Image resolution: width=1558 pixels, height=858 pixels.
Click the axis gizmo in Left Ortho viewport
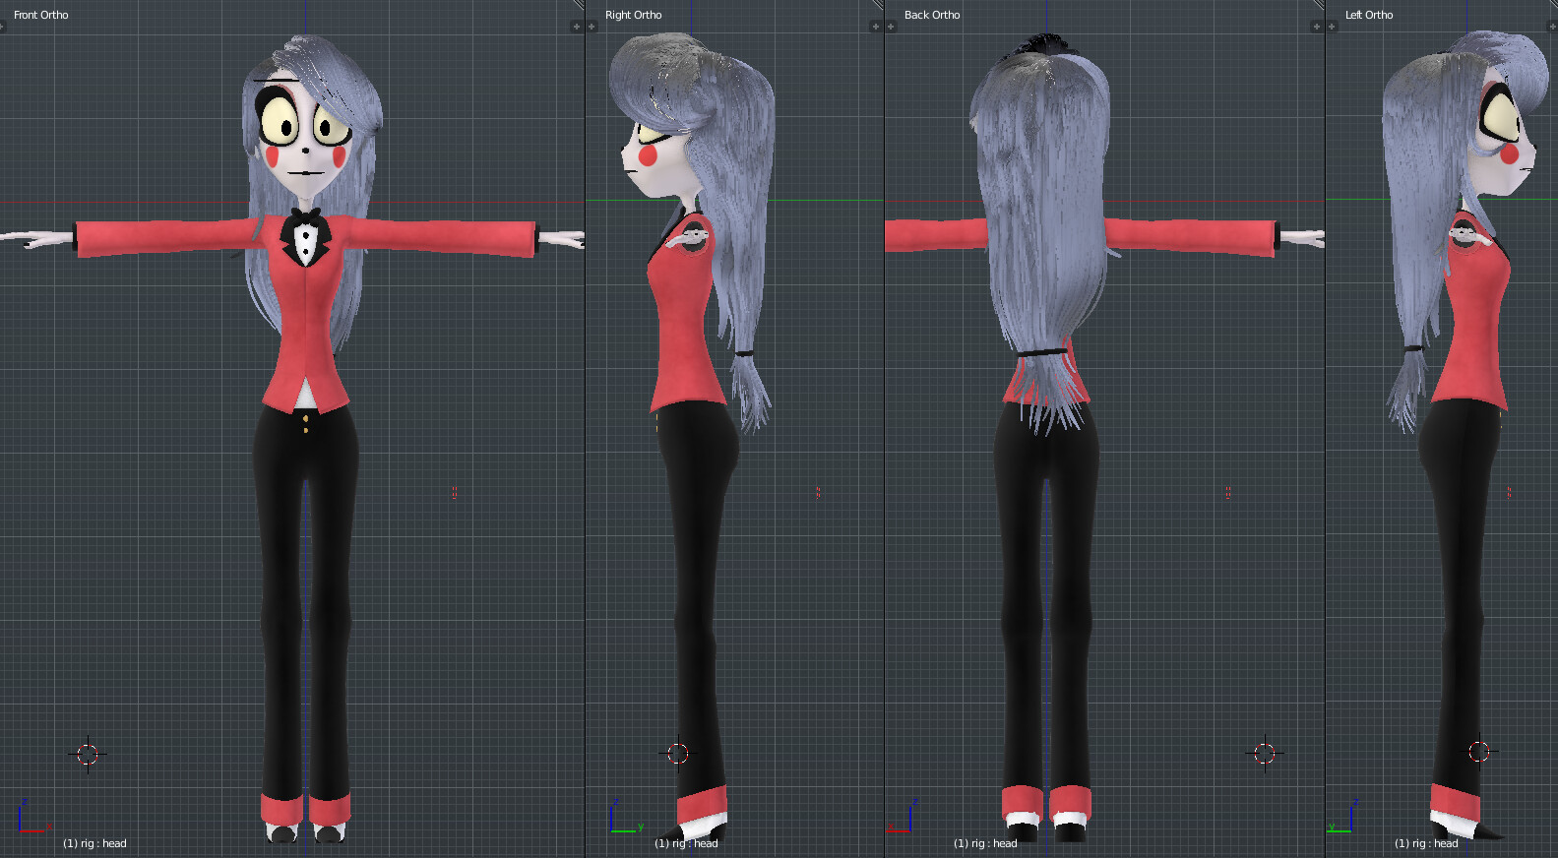click(x=1341, y=816)
